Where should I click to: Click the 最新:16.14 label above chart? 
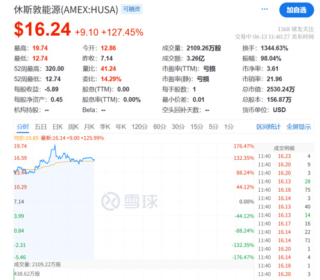[x=72, y=138]
